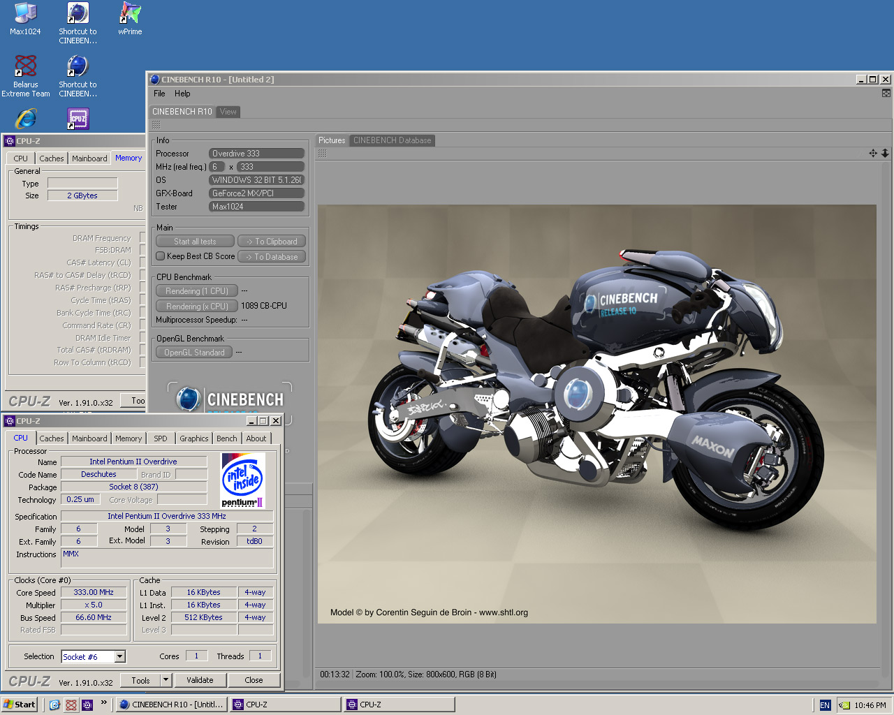Click Internet Explorer in the quick launch bar
Viewport: 894px width, 715px height.
[54, 705]
